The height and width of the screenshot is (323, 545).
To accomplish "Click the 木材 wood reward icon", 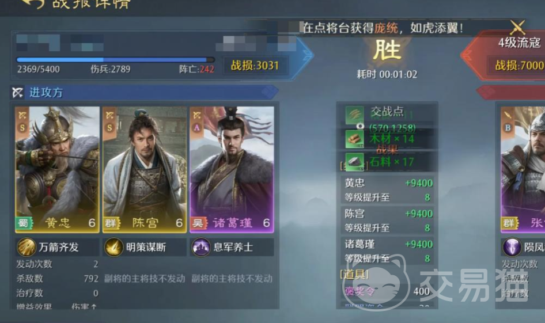I will 354,139.
